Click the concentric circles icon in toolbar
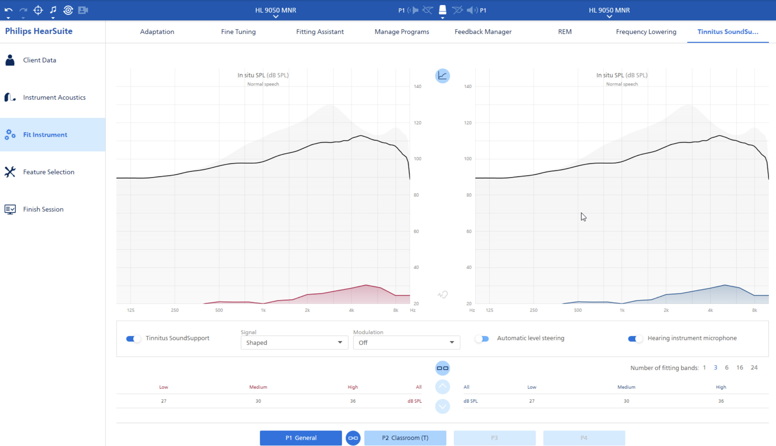 pos(68,10)
